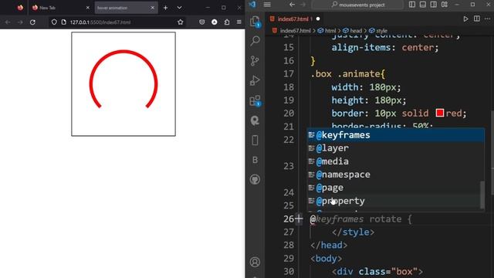Click the closing head tag
The image size is (494, 278).
[329, 246]
